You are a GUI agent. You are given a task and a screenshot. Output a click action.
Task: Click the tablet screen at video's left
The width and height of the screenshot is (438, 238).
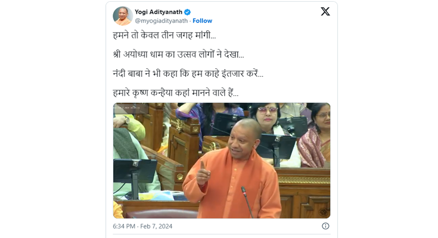135,171
